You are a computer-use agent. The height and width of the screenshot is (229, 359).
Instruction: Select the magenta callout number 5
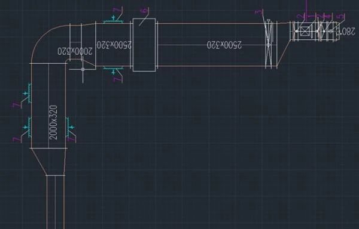341,17
